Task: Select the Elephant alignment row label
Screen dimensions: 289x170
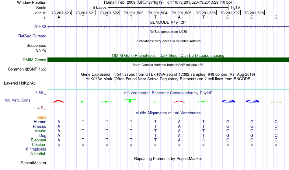Action: click(x=38, y=140)
